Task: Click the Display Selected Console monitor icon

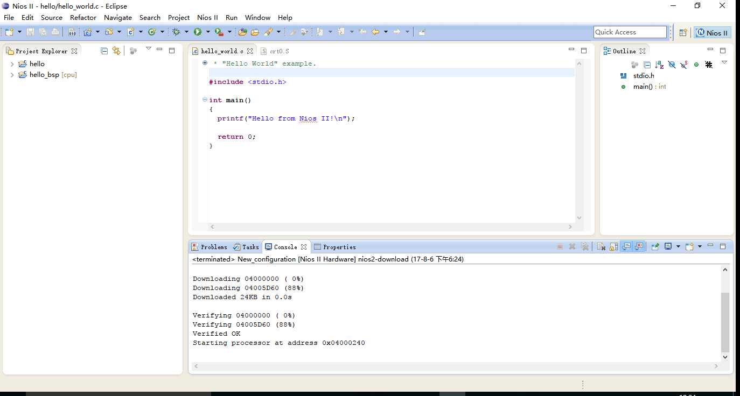Action: pyautogui.click(x=668, y=246)
